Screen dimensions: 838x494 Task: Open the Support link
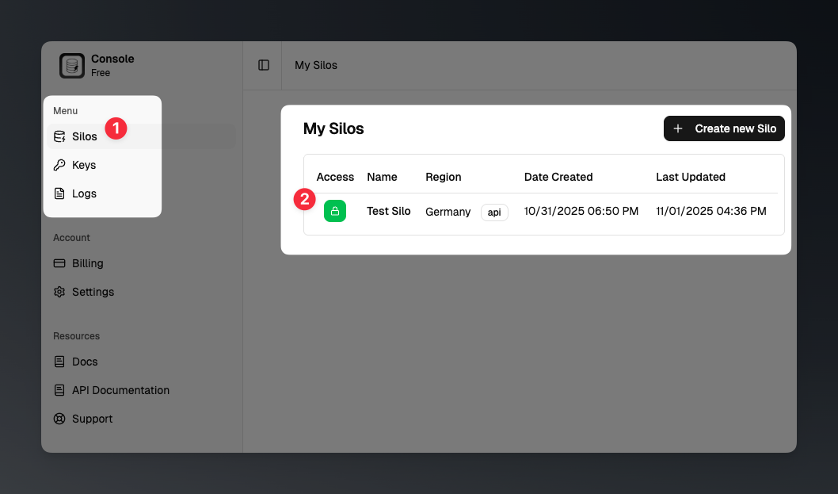pyautogui.click(x=141, y=419)
